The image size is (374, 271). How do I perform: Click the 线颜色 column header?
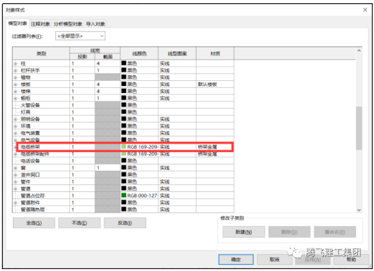[x=139, y=53]
